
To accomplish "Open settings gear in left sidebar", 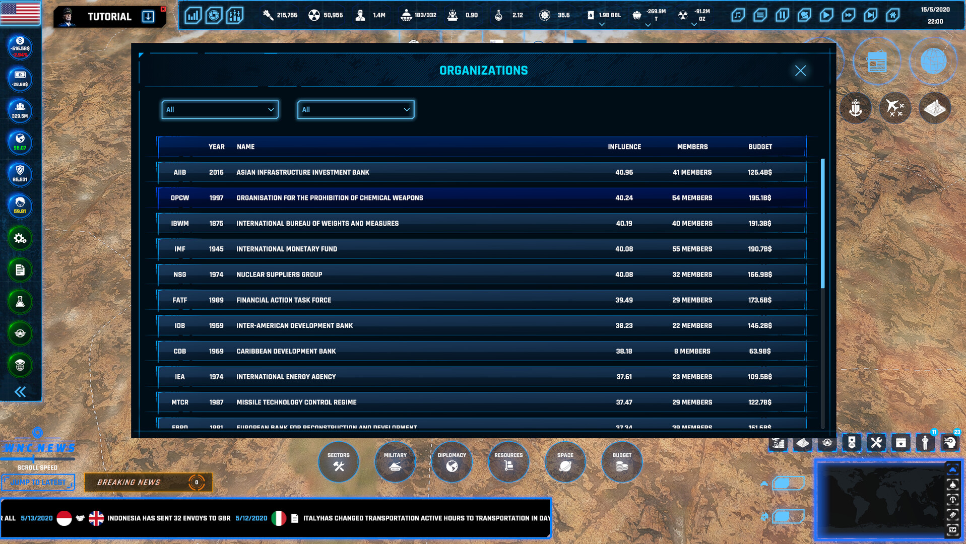I will pyautogui.click(x=20, y=238).
